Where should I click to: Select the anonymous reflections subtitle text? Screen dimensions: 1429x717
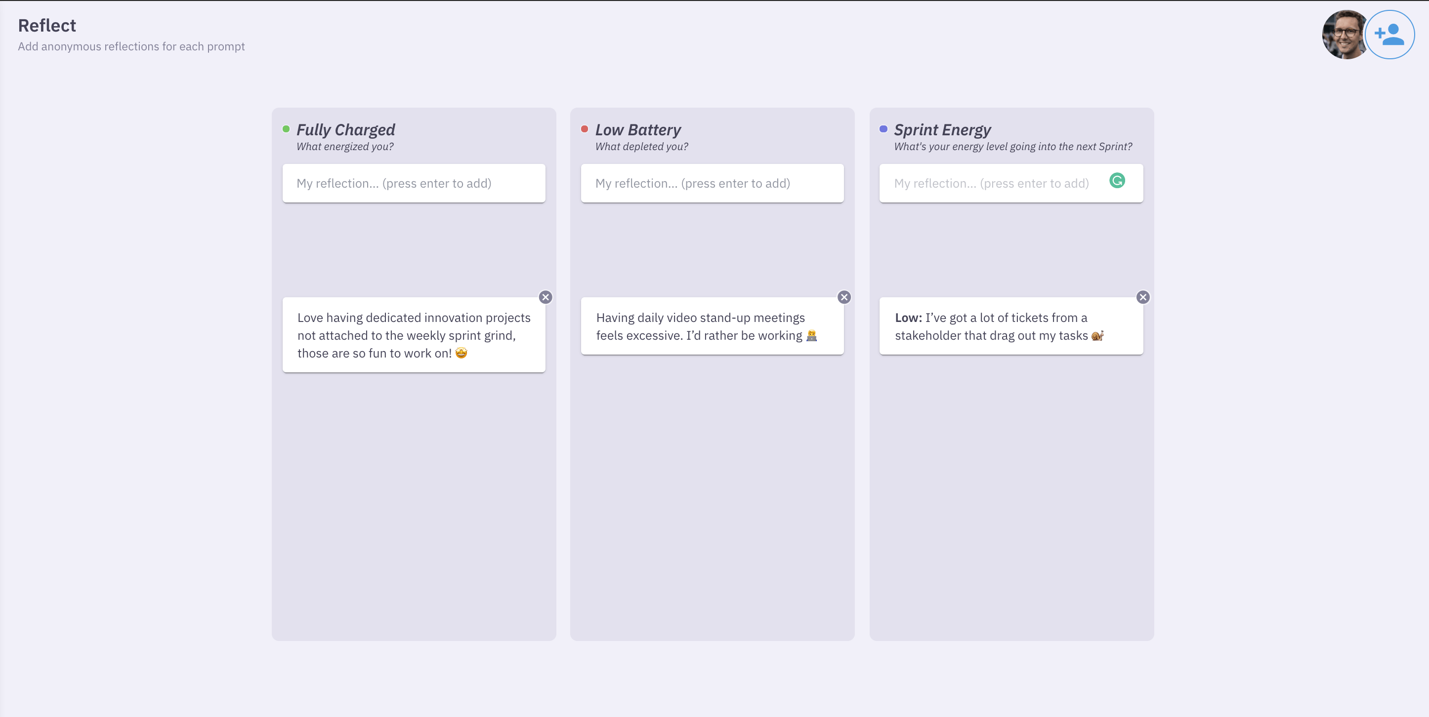tap(131, 46)
